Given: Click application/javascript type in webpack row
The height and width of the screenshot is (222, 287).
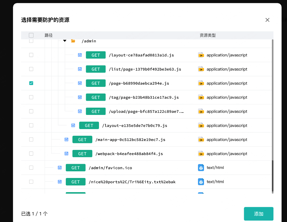Looking at the screenshot, I should [227, 154].
